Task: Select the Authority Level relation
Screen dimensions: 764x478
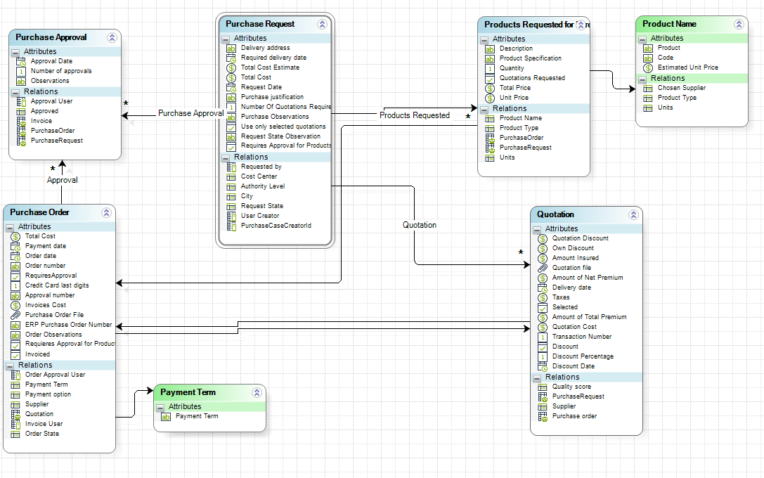Action: click(x=263, y=186)
